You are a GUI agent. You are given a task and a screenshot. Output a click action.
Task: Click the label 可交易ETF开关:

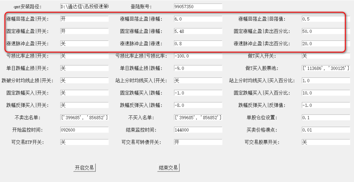tap(28, 142)
